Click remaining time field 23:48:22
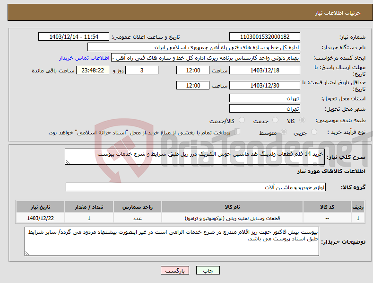373x283 pixels. click(93, 70)
